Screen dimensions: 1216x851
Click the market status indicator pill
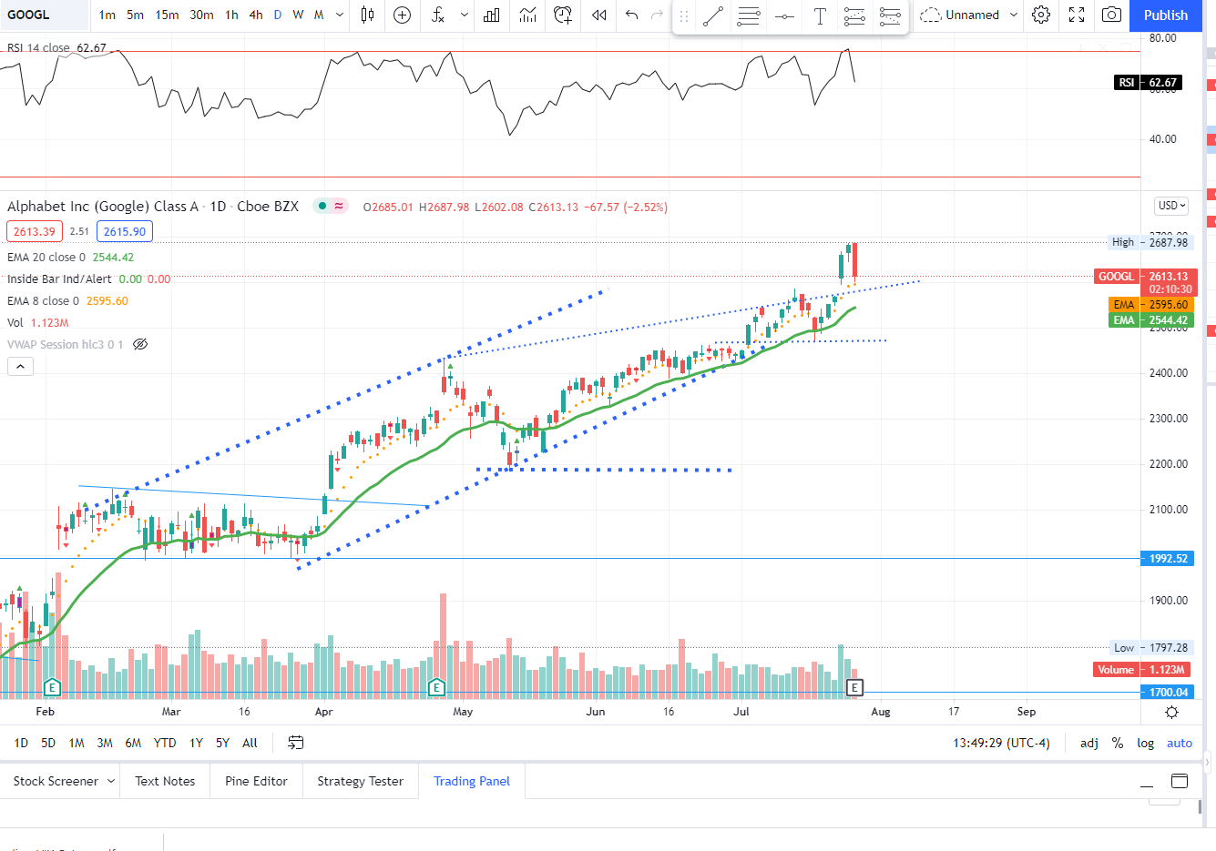pos(331,206)
